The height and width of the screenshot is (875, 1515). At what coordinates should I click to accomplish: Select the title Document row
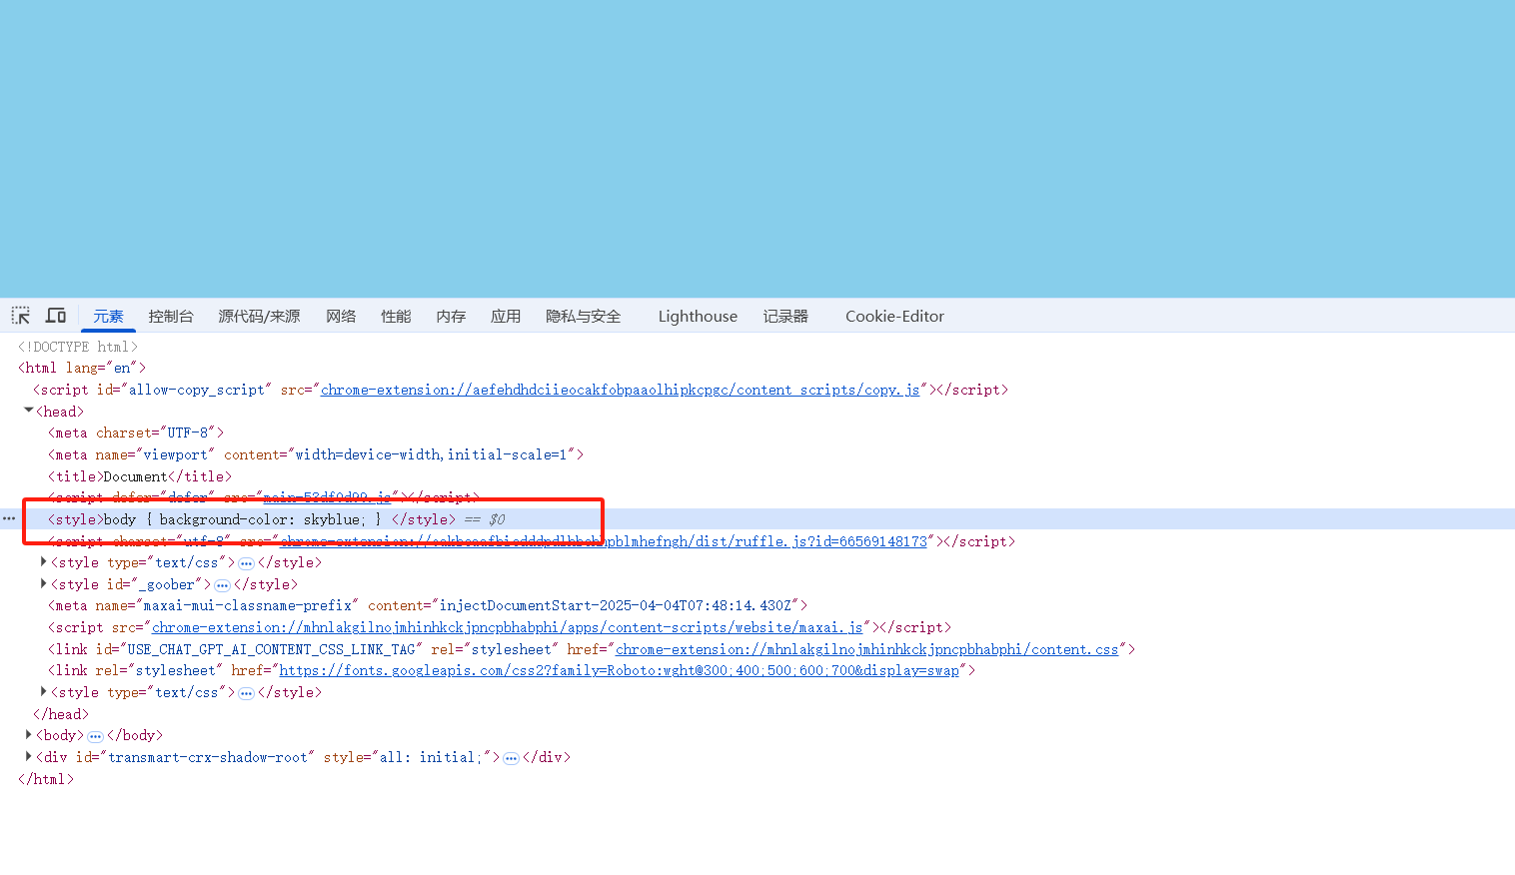click(x=140, y=476)
